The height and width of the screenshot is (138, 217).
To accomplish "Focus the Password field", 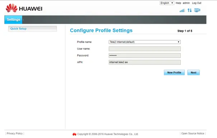I will [145, 56].
